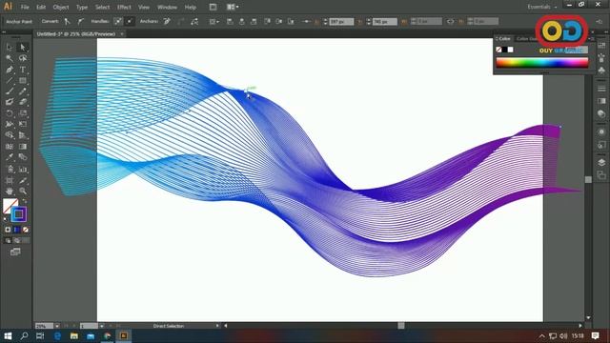
Task: Open the View menu
Action: (144, 7)
